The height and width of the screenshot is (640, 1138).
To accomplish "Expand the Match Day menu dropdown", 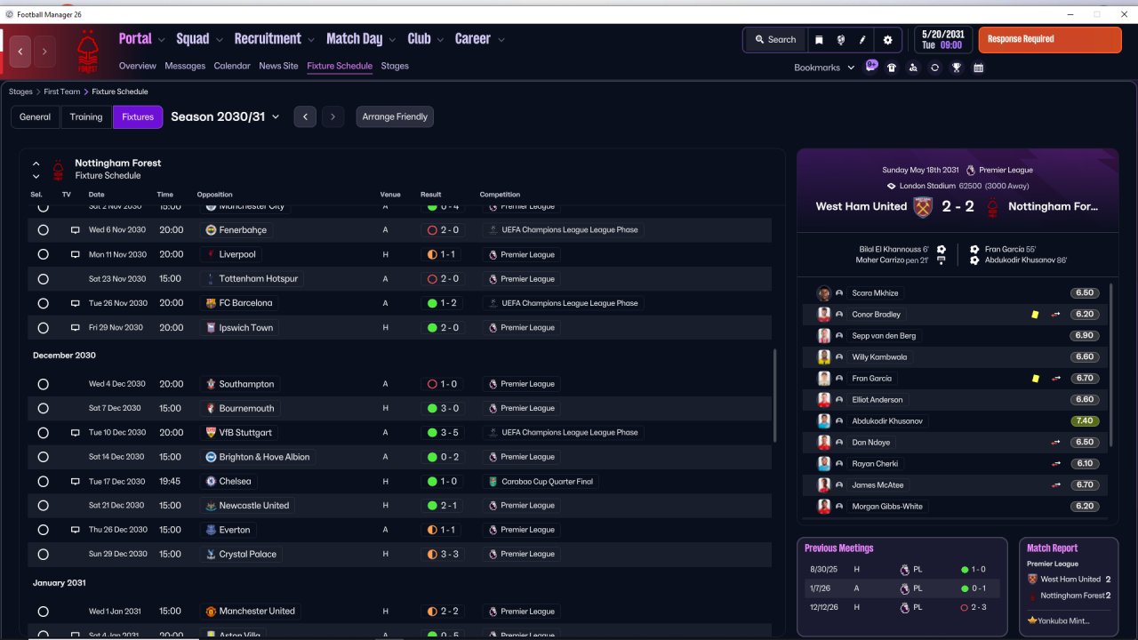I will (x=392, y=40).
